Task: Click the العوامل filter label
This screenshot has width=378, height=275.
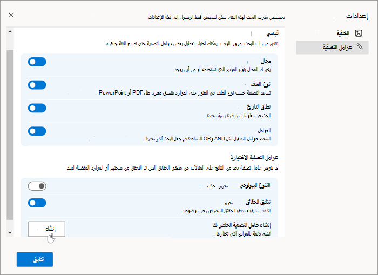Action: [x=264, y=131]
